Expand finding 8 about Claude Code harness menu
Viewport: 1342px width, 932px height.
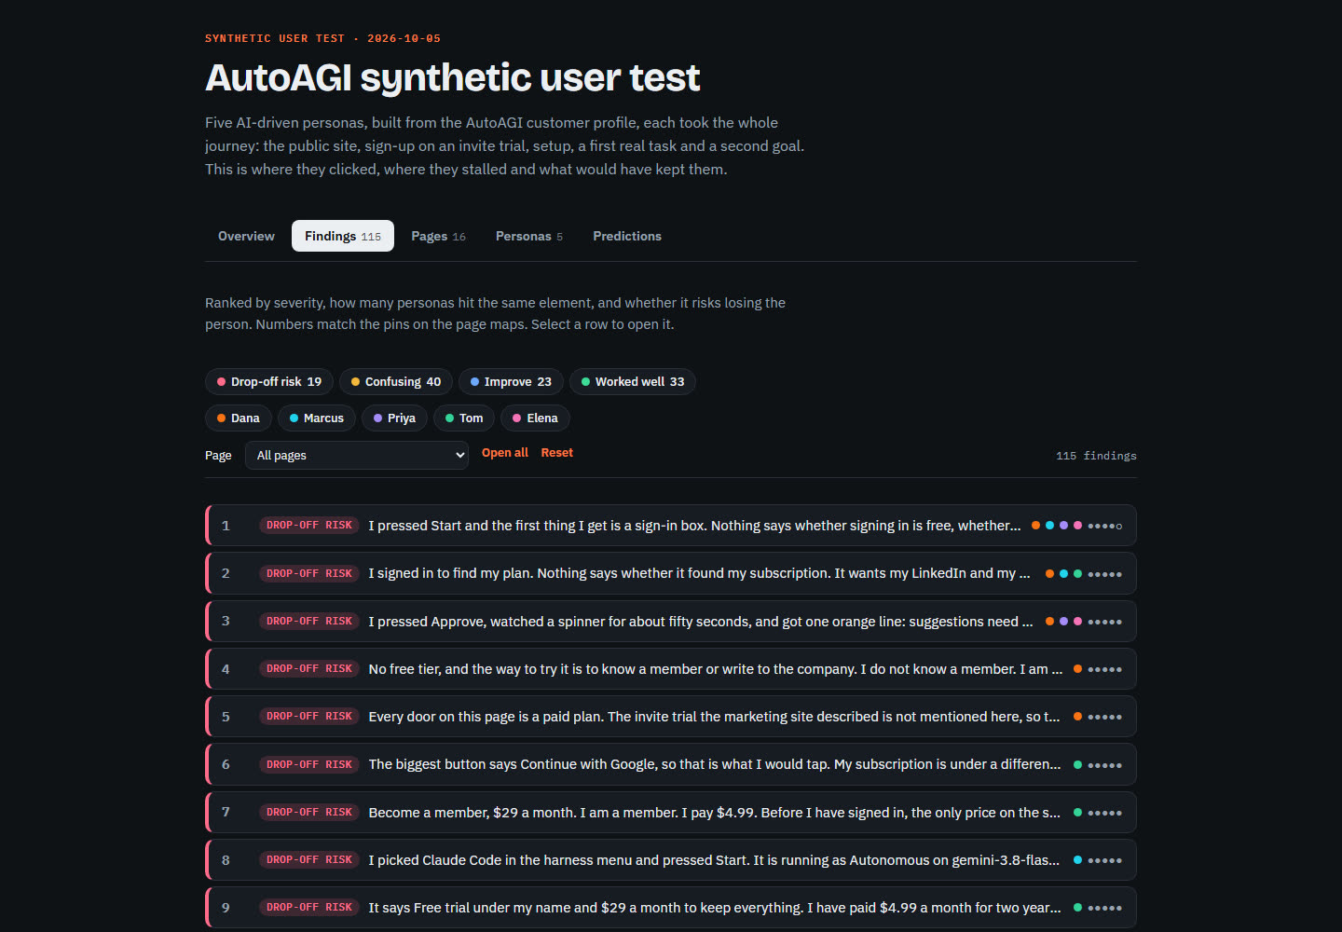(x=671, y=860)
